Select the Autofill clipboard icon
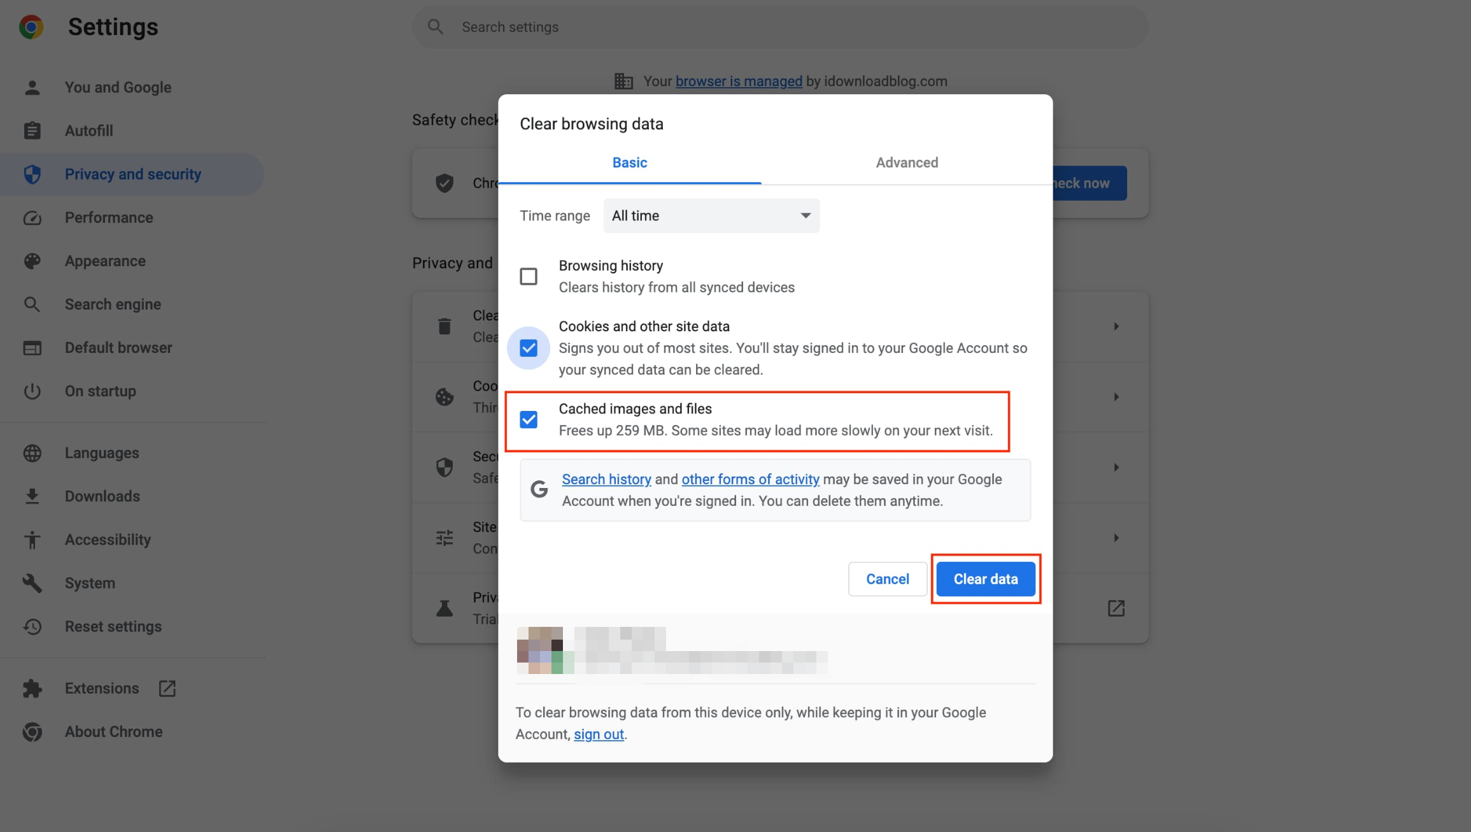Screen dimensions: 1471x832 32,130
